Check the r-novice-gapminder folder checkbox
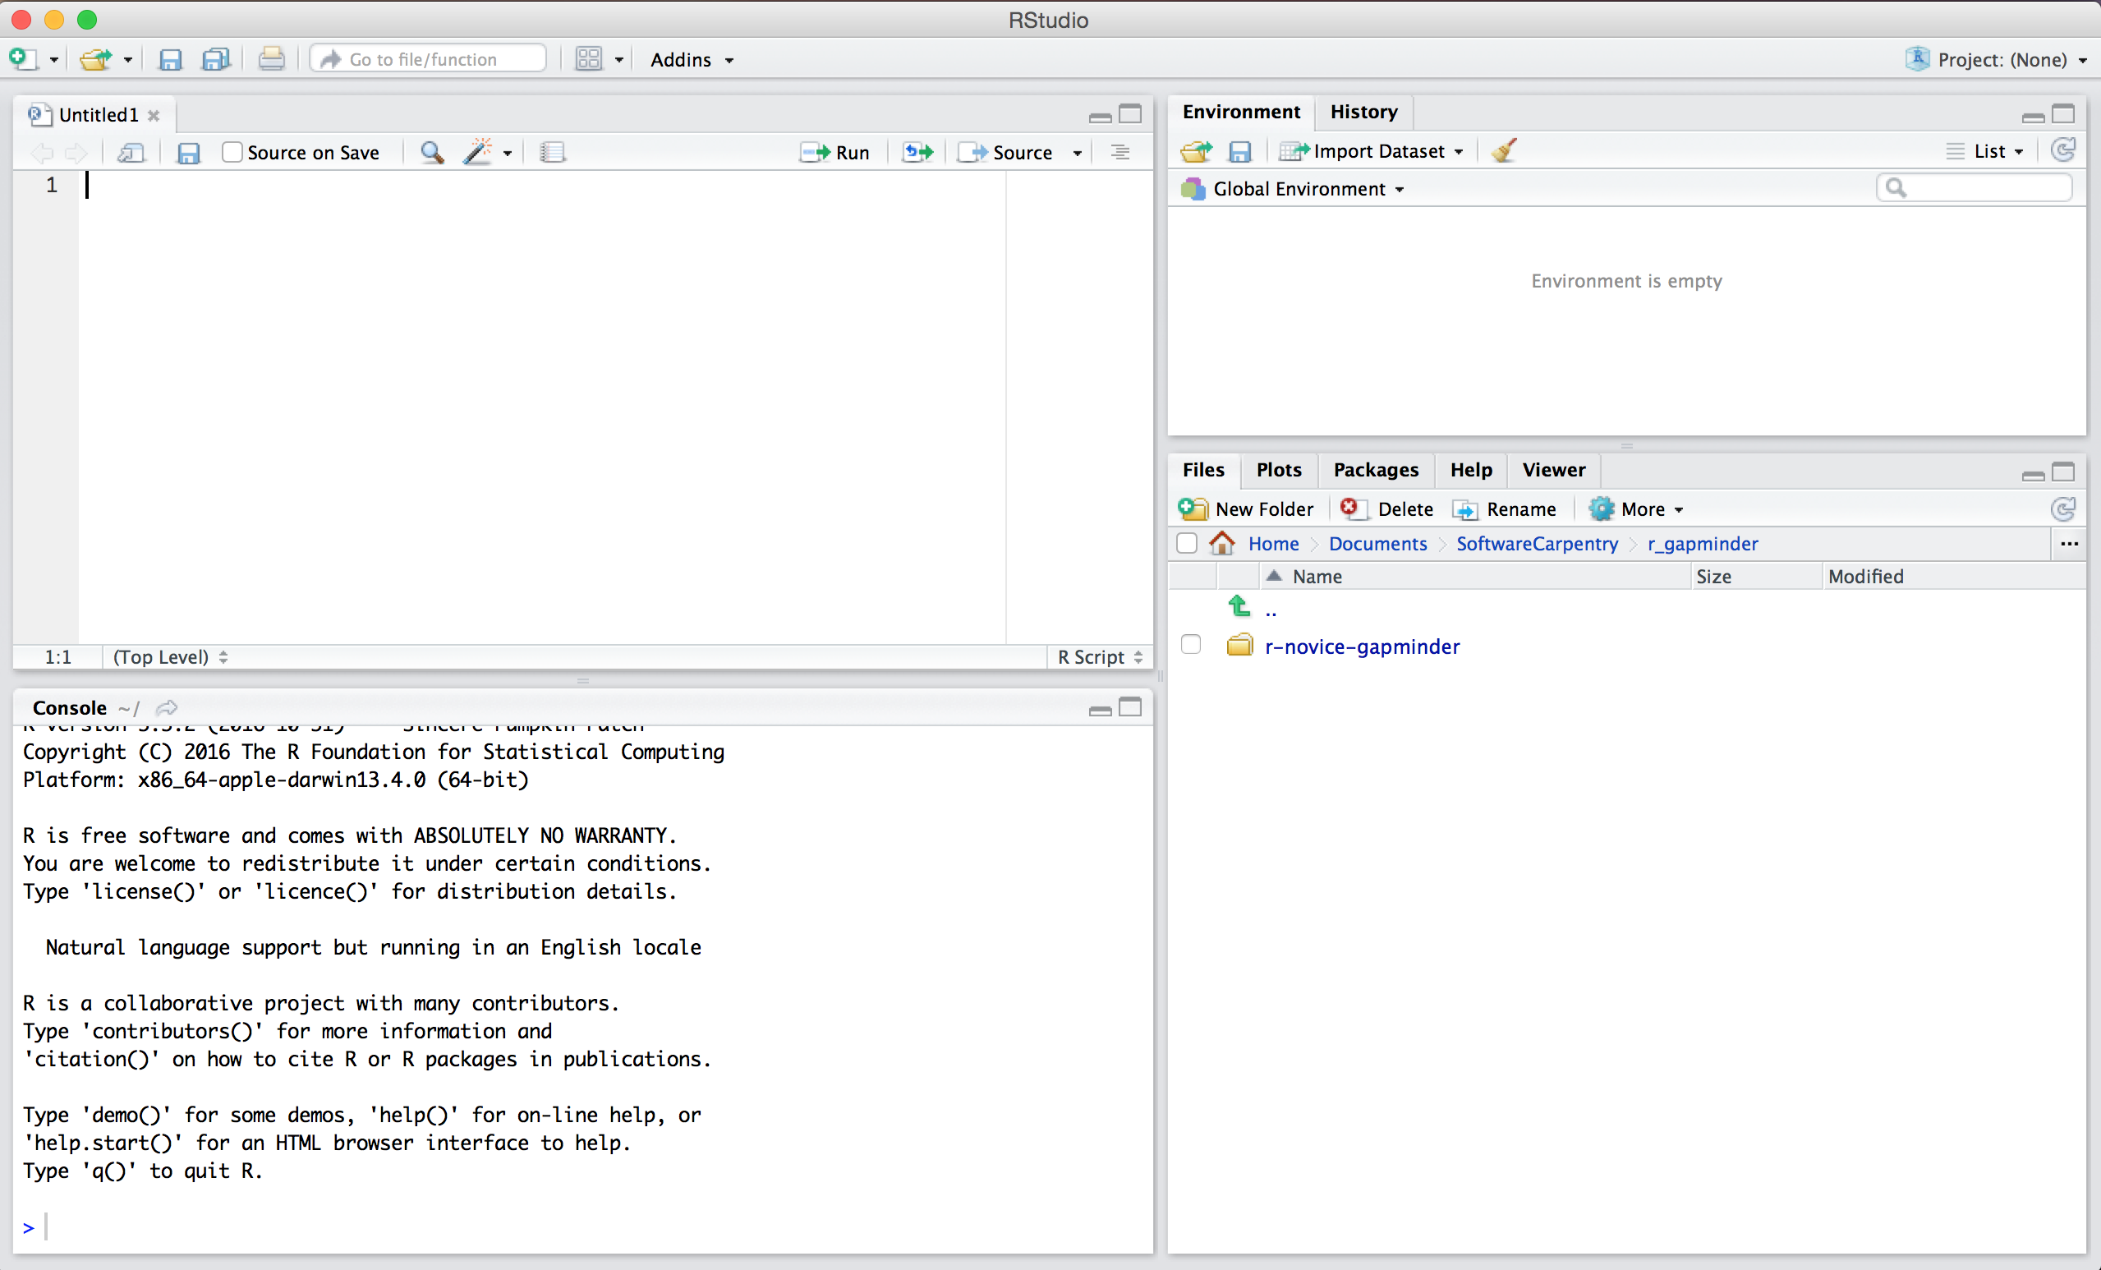2101x1270 pixels. (x=1192, y=646)
